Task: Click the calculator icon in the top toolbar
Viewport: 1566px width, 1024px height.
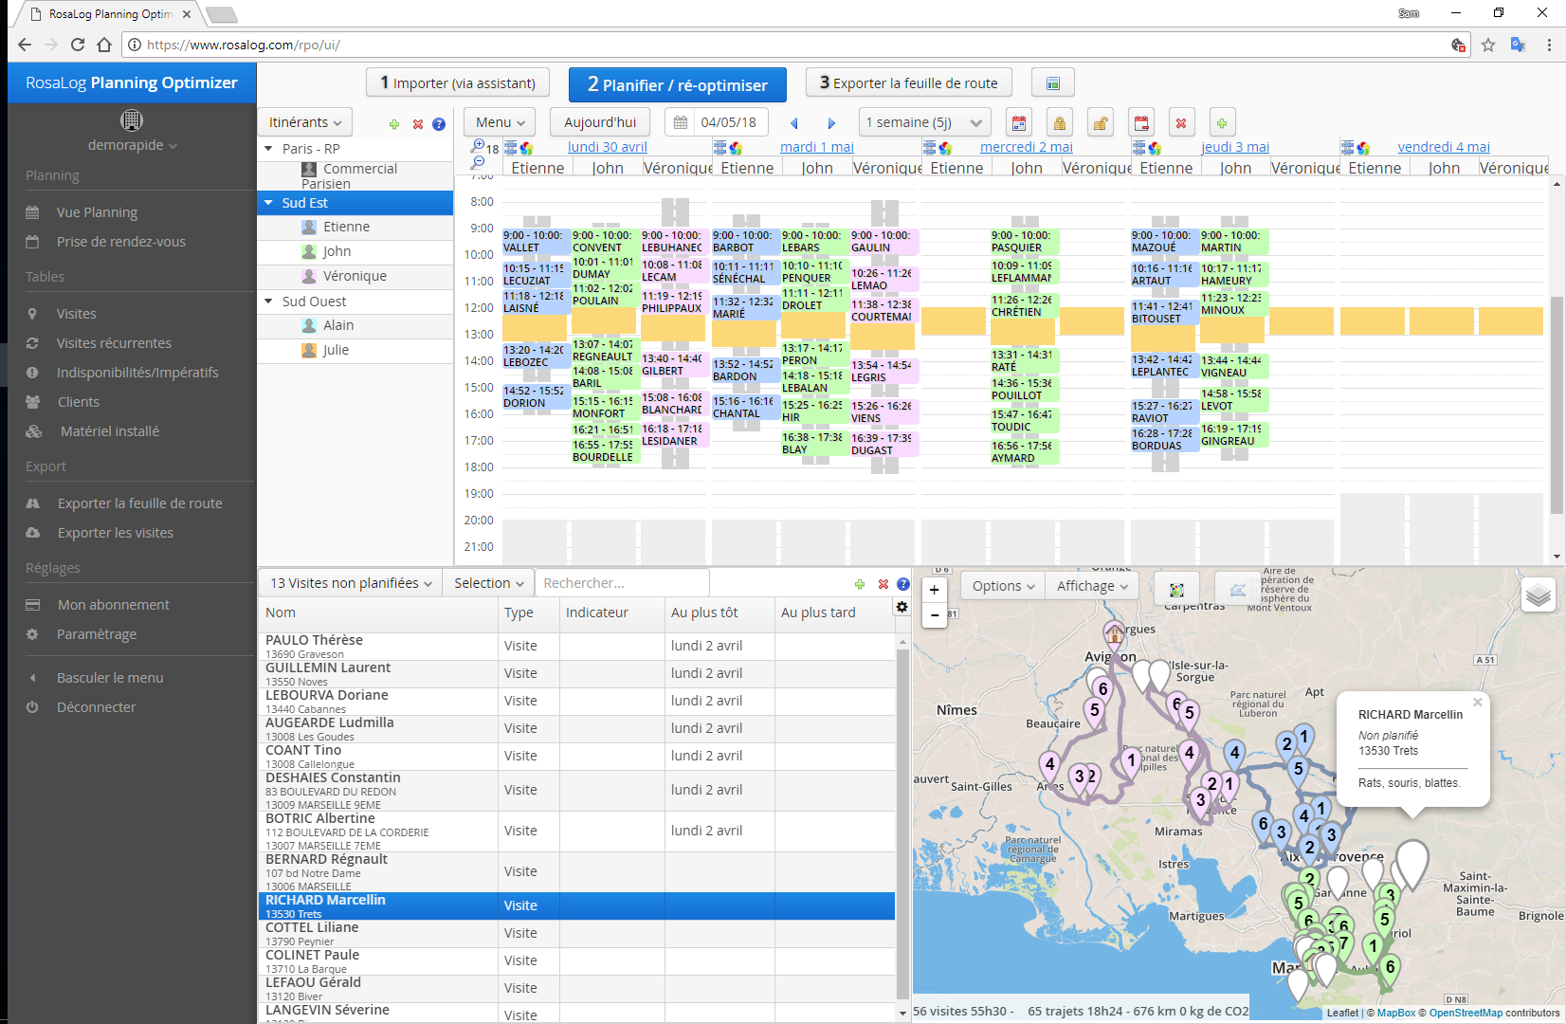Action: [x=1052, y=82]
